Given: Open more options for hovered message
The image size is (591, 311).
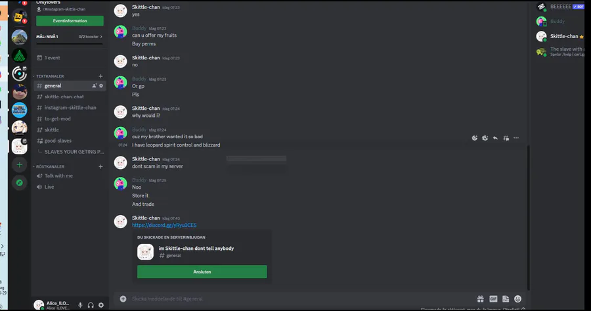Looking at the screenshot, I should coord(516,138).
